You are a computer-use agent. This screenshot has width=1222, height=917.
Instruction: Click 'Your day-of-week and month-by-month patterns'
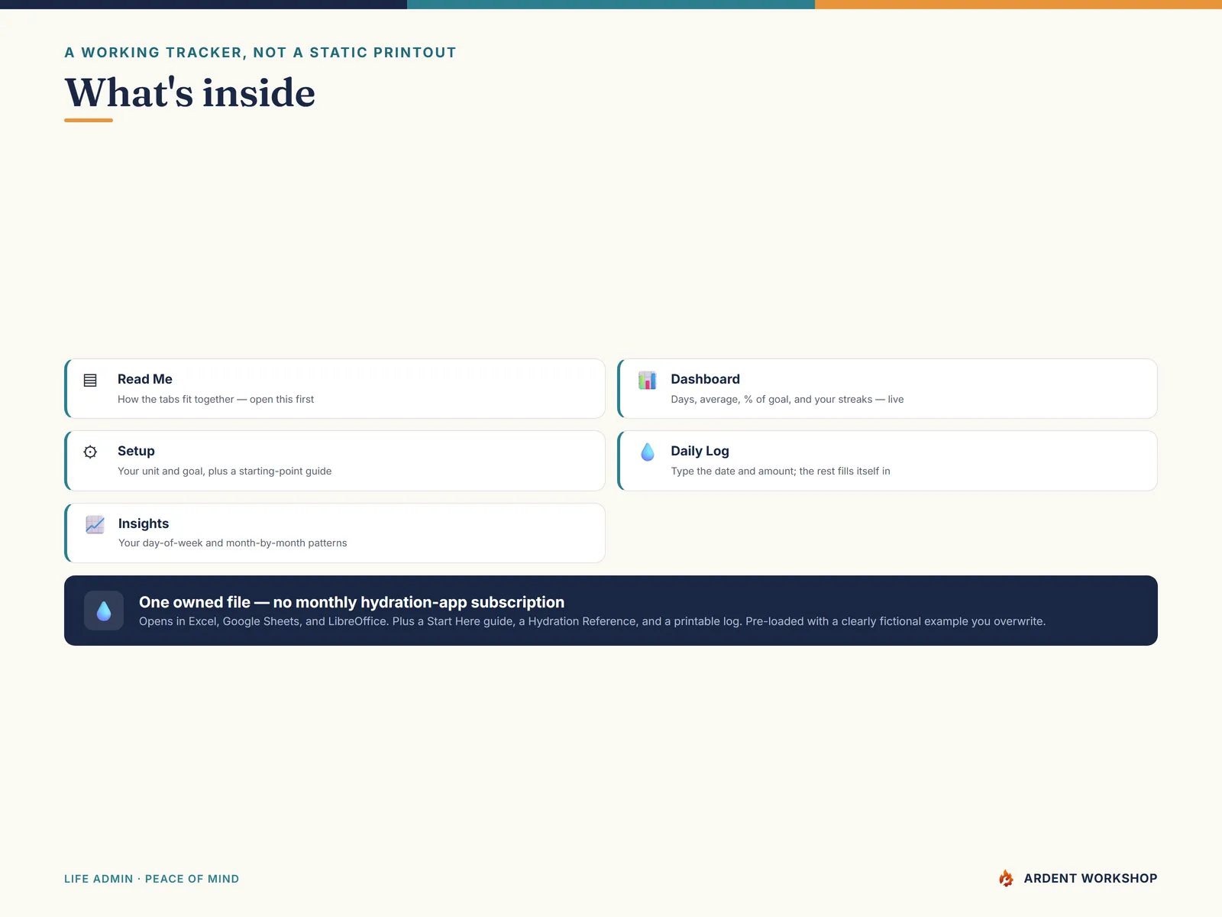[x=233, y=543]
